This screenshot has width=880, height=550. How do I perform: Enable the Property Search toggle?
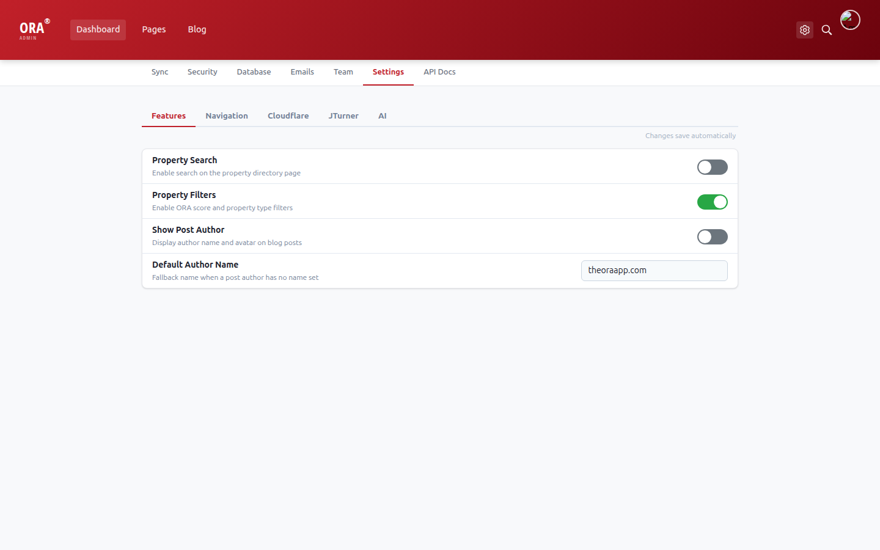[712, 167]
